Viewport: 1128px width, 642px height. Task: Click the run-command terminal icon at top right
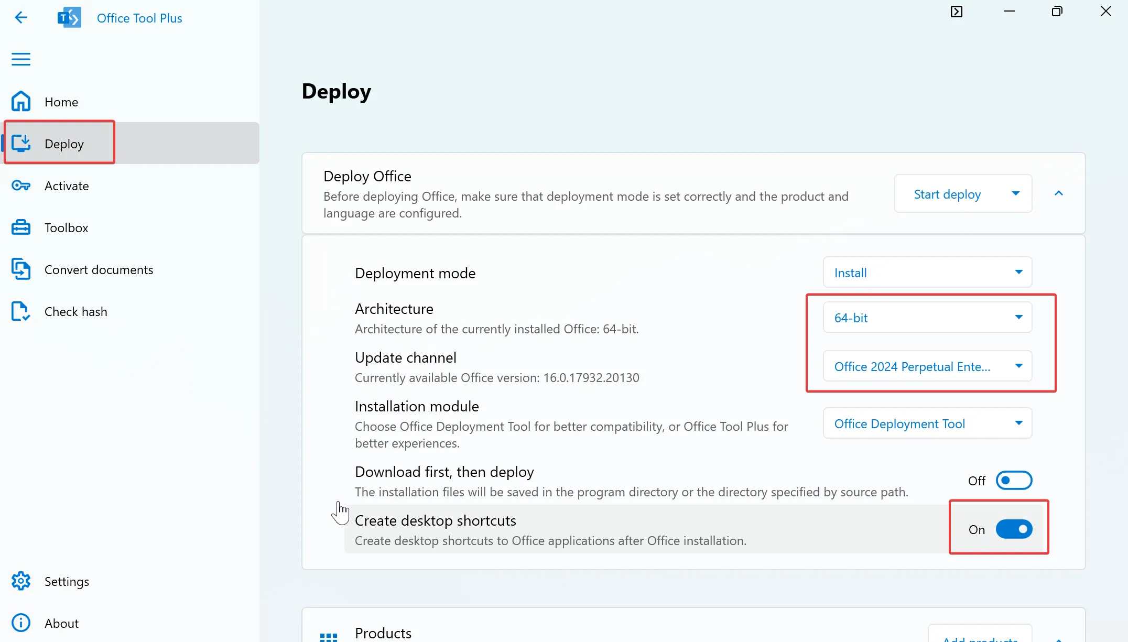click(957, 11)
